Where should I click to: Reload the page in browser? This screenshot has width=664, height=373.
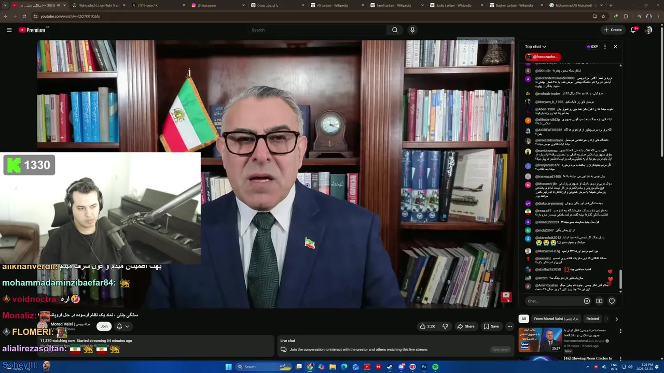(23, 16)
